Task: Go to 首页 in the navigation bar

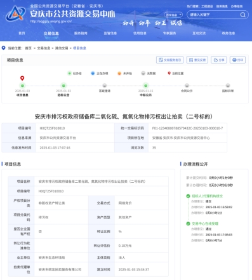Action: pos(22,33)
